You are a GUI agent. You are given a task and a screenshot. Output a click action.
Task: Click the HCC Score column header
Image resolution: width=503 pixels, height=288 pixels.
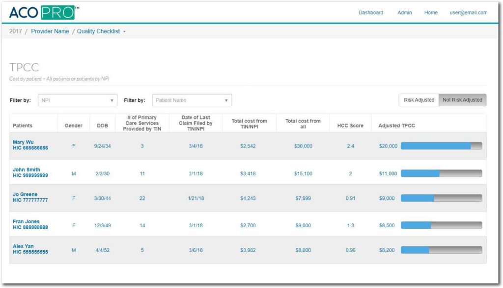click(350, 126)
